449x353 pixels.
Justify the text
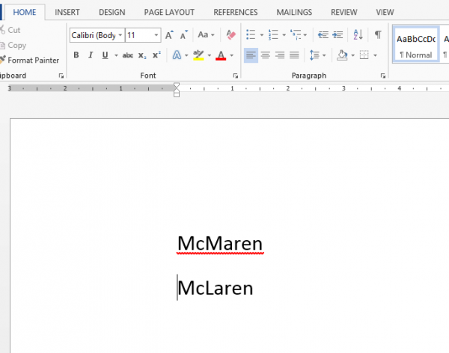pyautogui.click(x=294, y=55)
